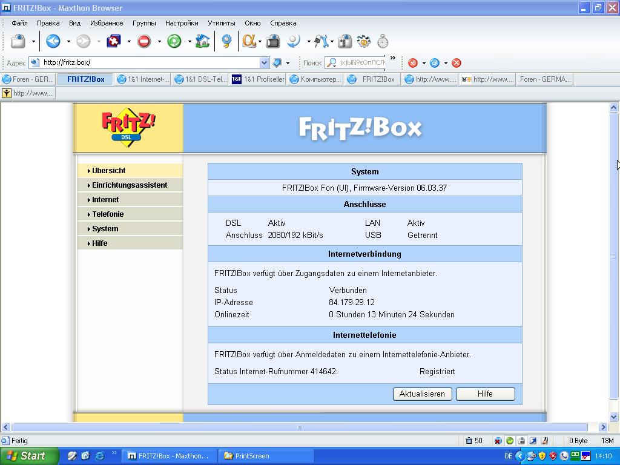This screenshot has width=620, height=465.
Task: Open the Refresh icon dropdown arrow
Action: [x=190, y=42]
